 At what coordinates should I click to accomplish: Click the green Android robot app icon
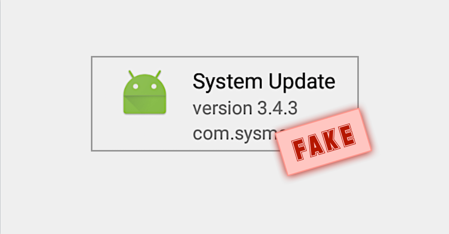coord(144,92)
